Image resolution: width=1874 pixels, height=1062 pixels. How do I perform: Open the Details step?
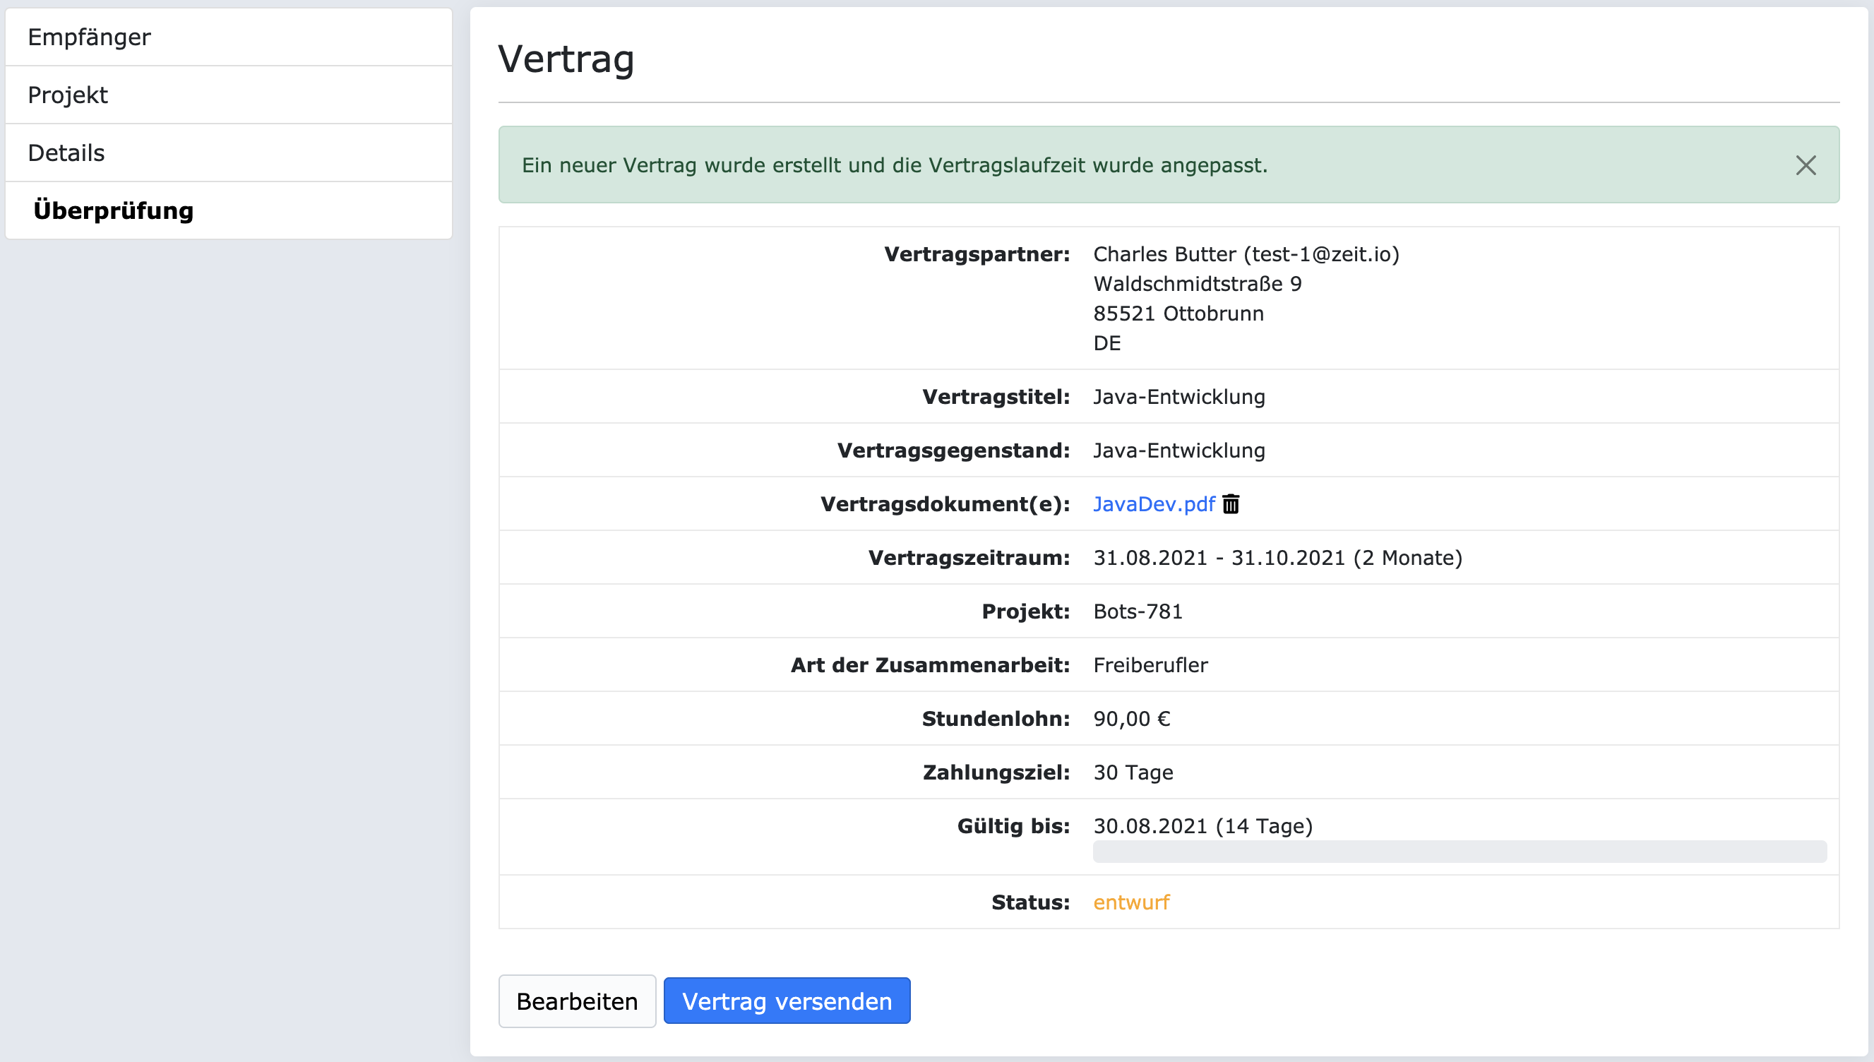[66, 153]
